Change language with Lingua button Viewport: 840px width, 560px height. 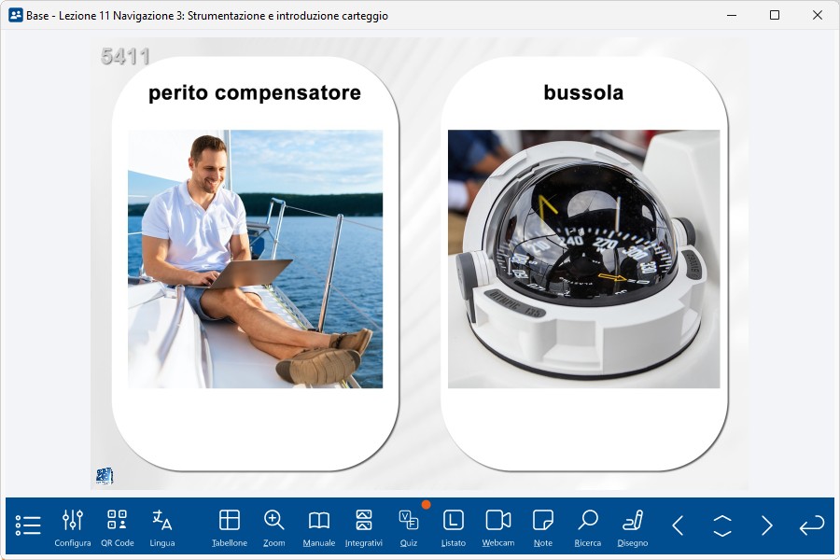(x=162, y=526)
